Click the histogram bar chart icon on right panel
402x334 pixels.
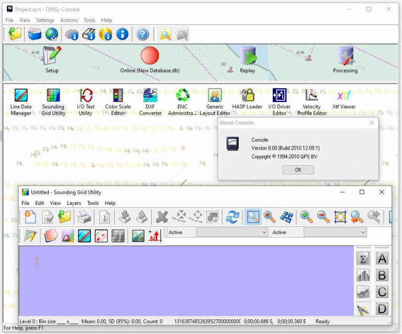pyautogui.click(x=363, y=275)
